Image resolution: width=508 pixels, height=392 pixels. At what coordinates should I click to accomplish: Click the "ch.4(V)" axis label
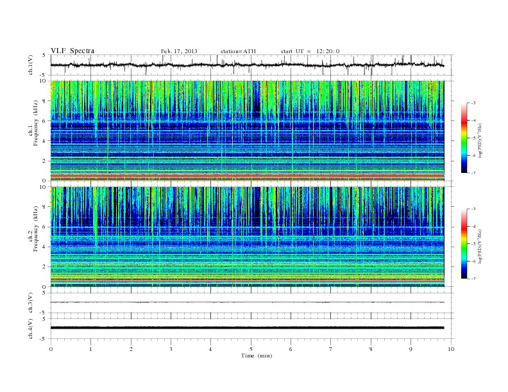pos(31,329)
